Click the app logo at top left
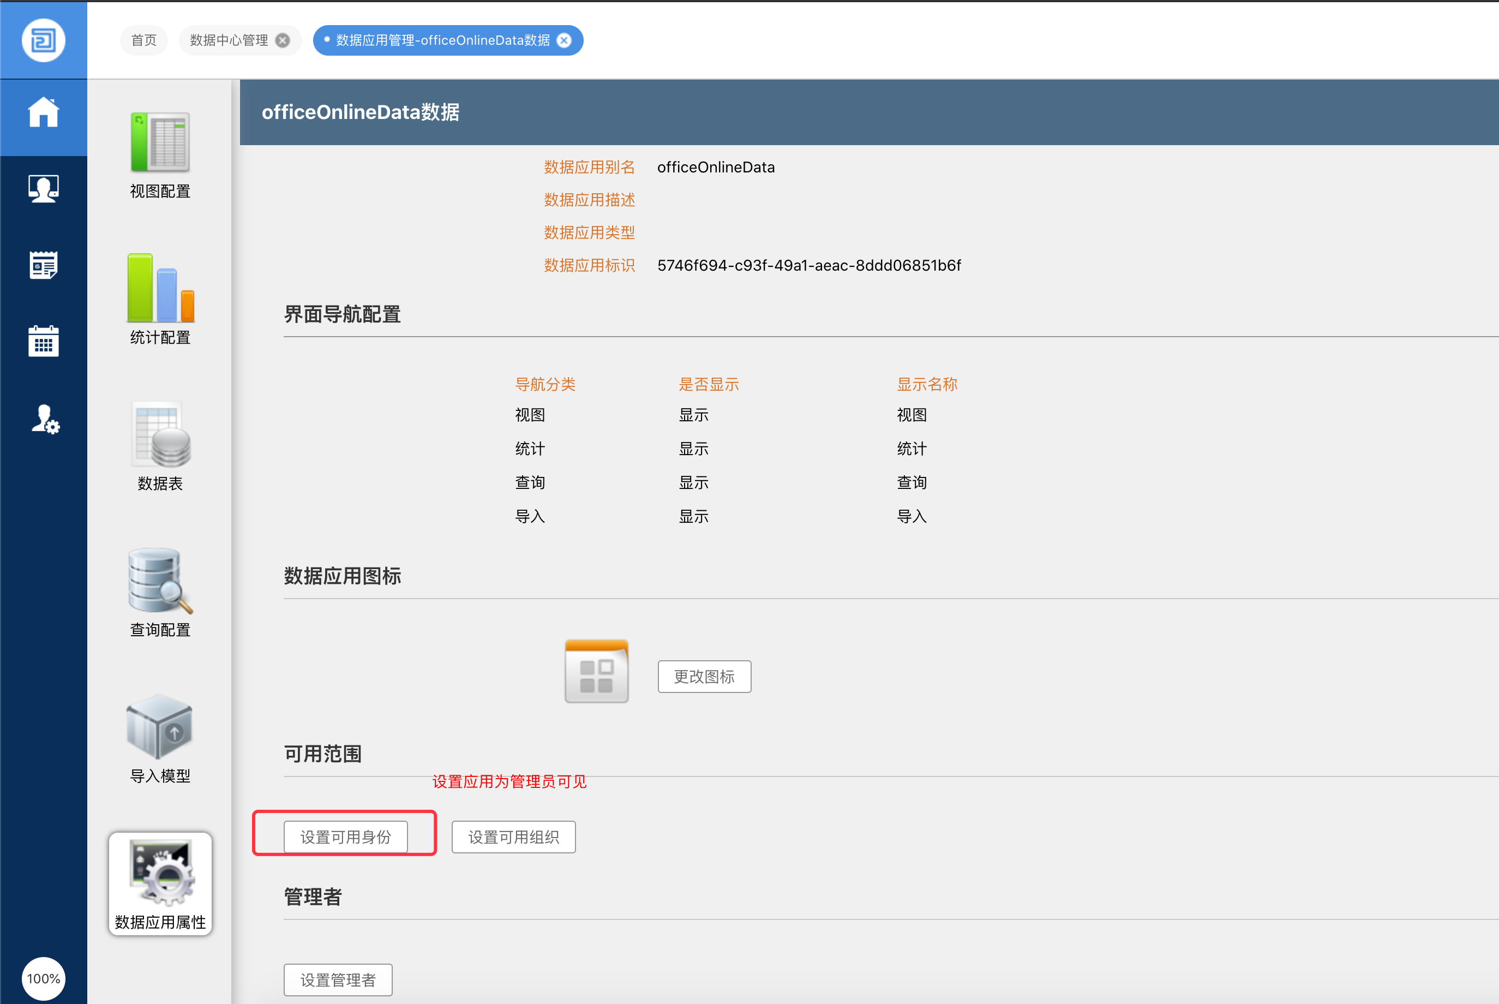Screen dimensions: 1499x1004 click(x=43, y=40)
